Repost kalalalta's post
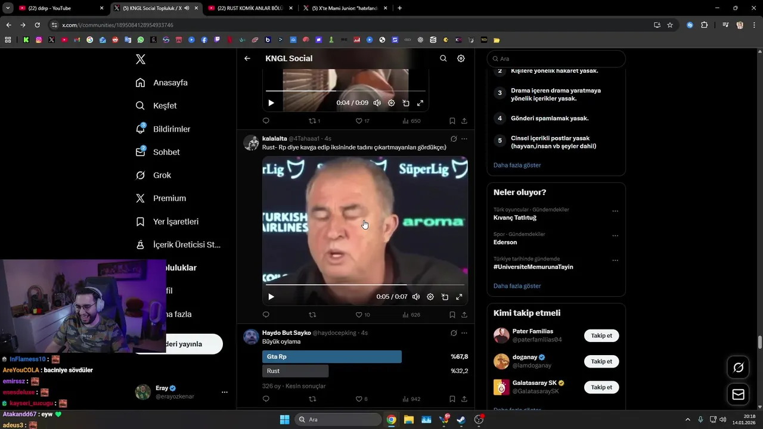The height and width of the screenshot is (429, 763). [312, 315]
